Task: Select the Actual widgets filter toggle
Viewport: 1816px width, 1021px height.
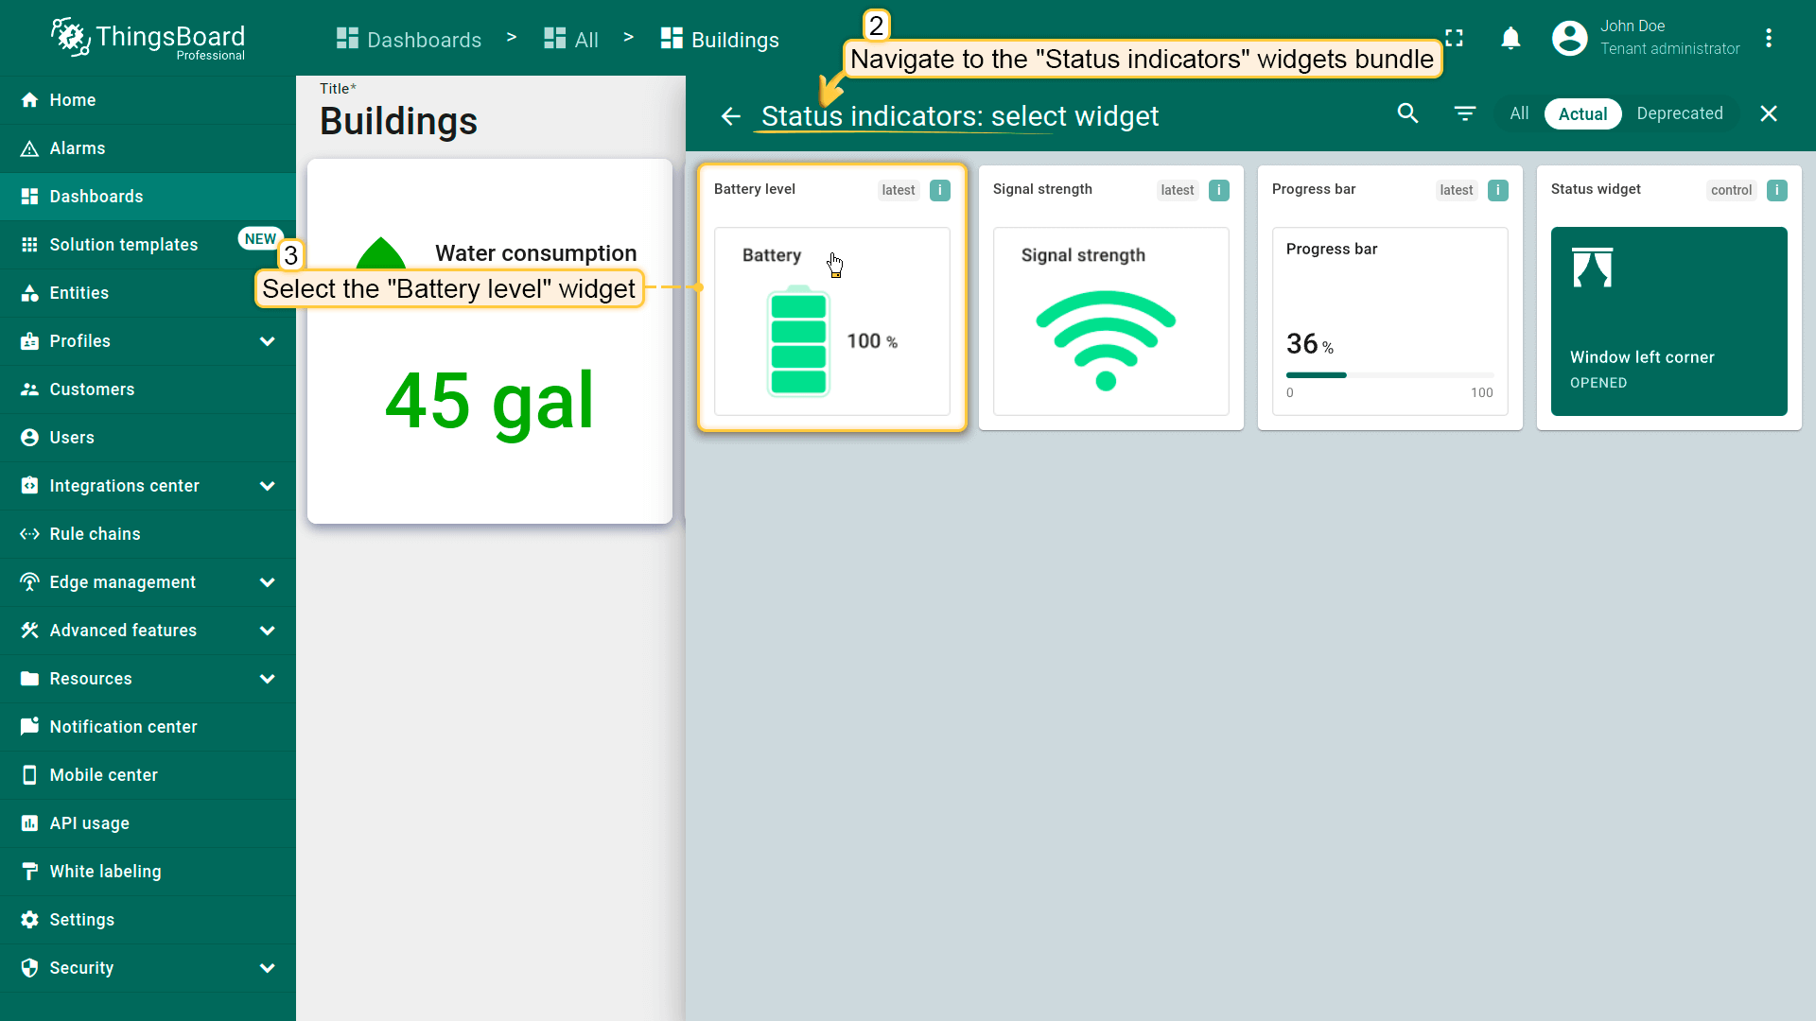Action: click(1582, 113)
